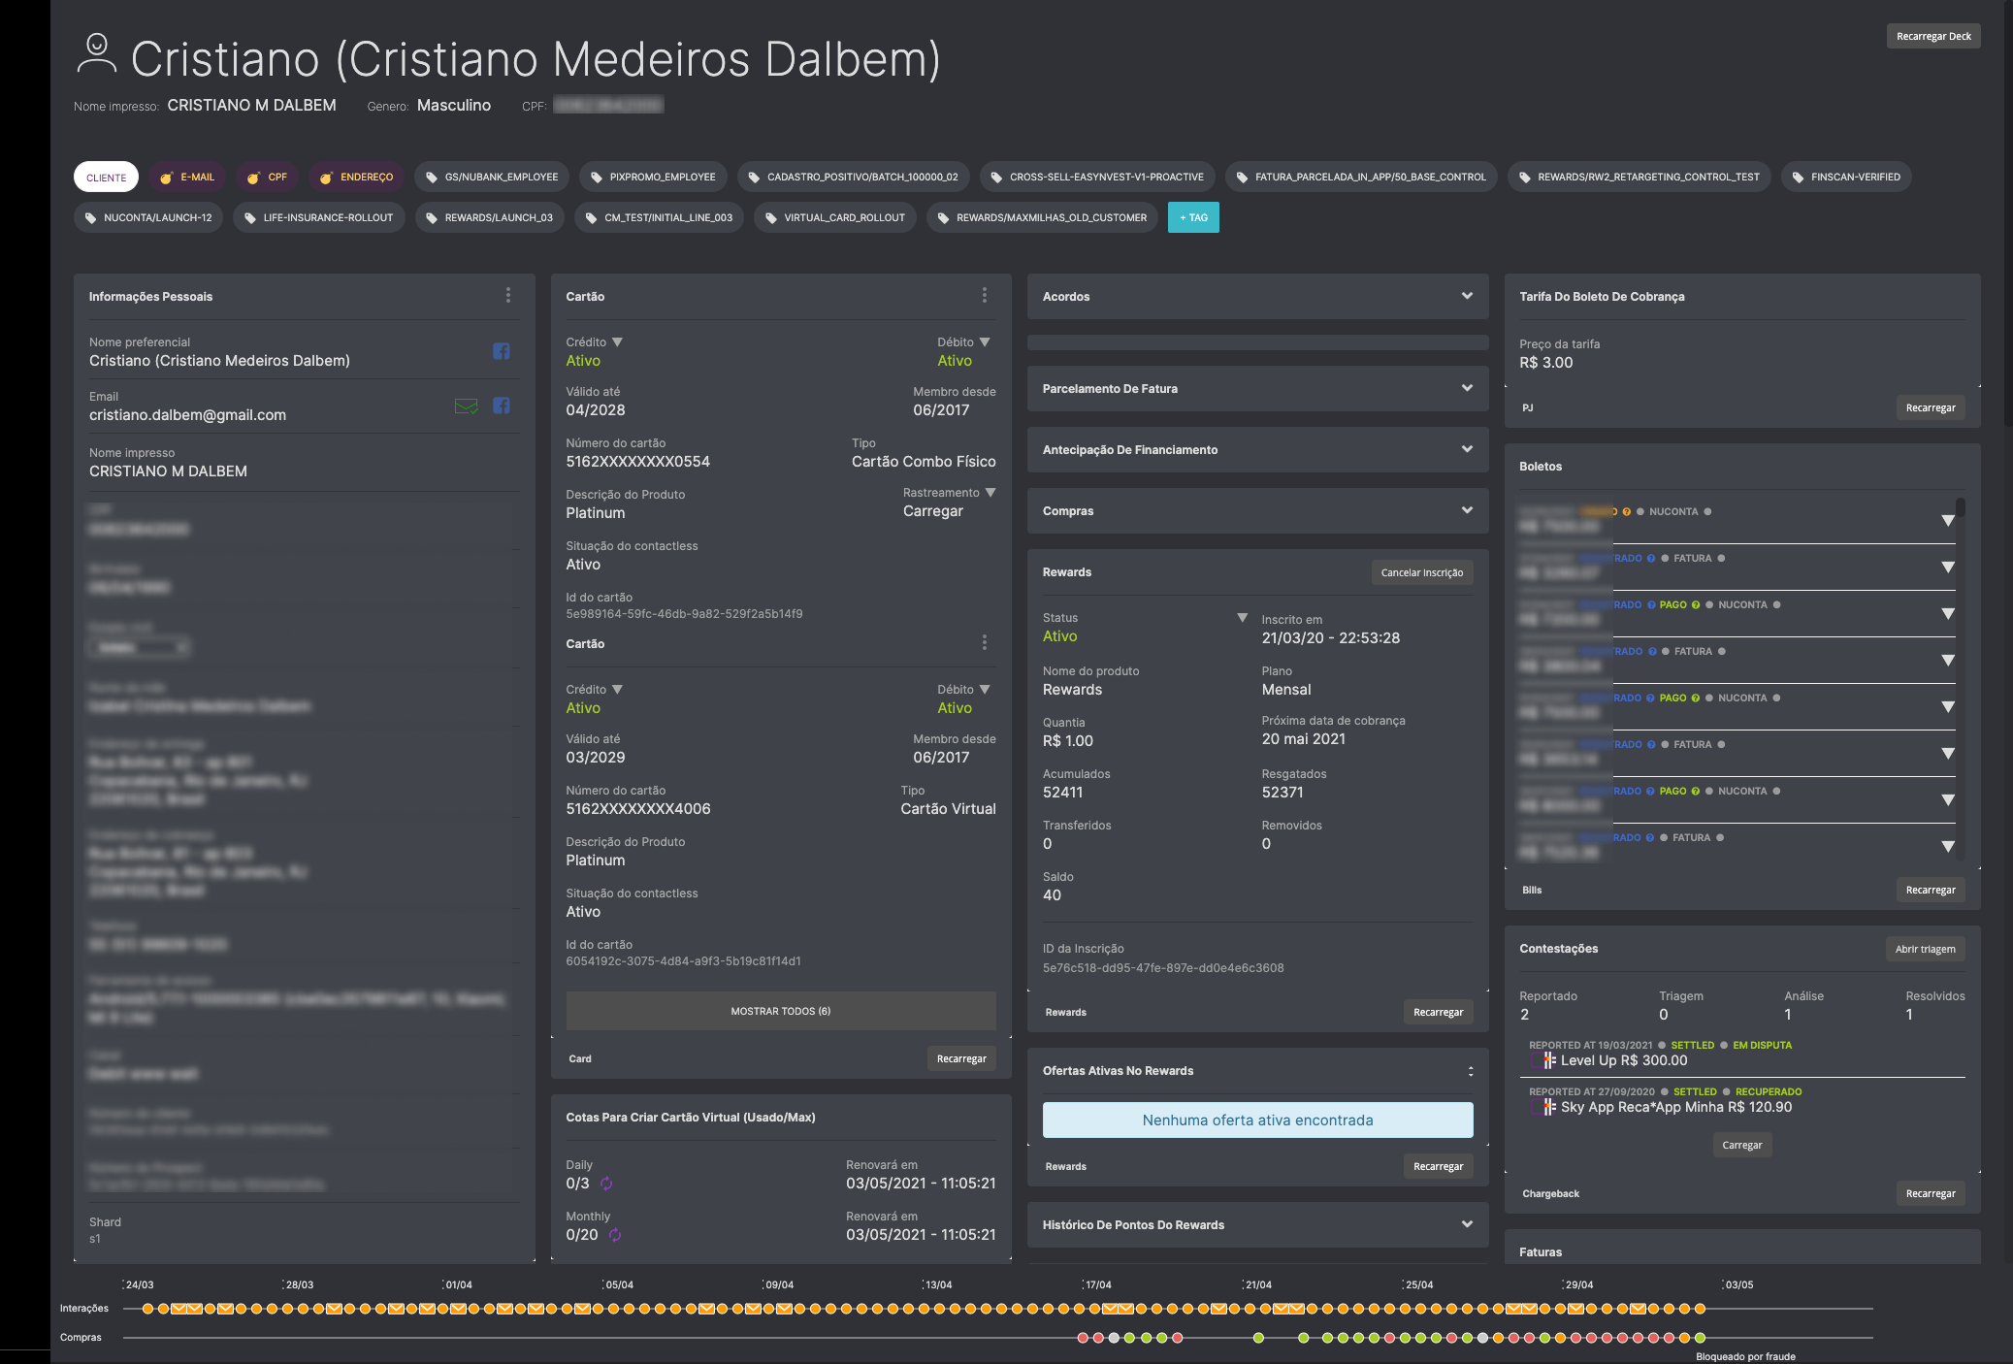Screen dimensions: 2013x1364
Task: Toggle the Ofertas Ativas No Rewards collapse arrows
Action: tap(1470, 1071)
